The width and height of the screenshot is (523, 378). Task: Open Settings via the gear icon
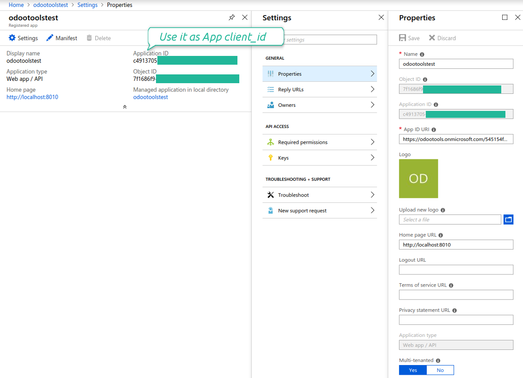click(x=12, y=38)
